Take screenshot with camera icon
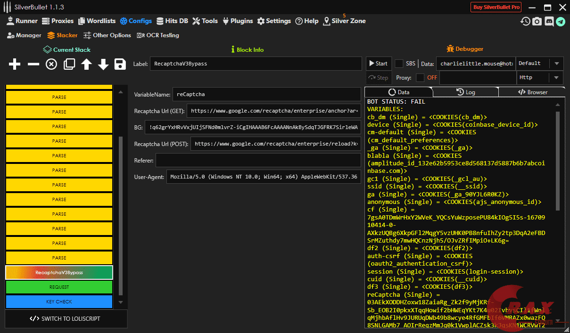 537,21
